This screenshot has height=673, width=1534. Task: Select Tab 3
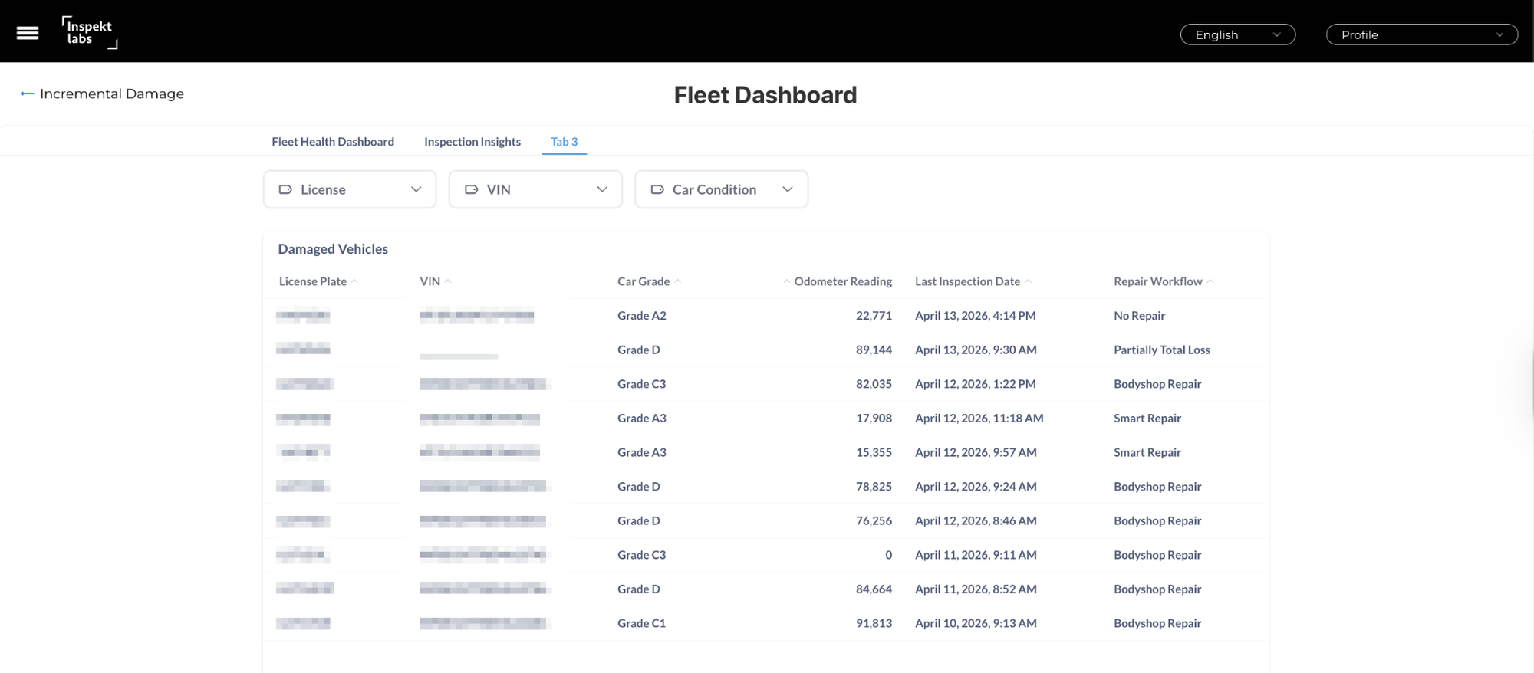coord(565,142)
